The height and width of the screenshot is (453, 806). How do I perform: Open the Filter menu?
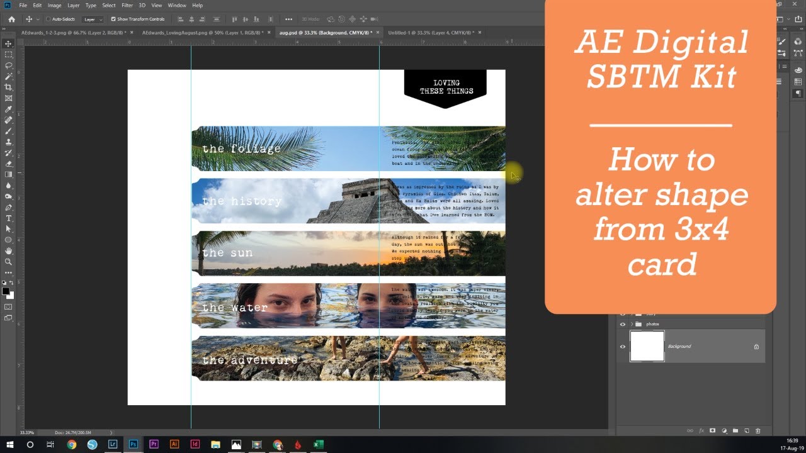127,5
